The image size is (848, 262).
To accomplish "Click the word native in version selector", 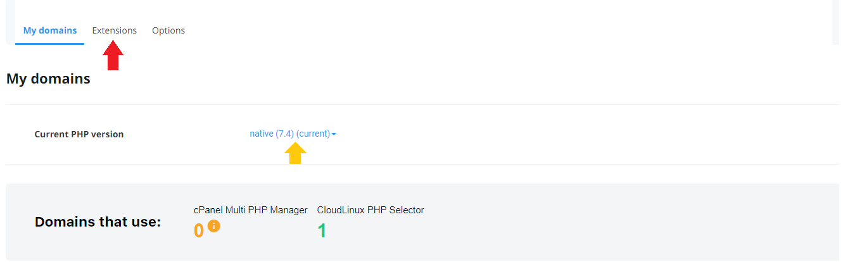I will click(262, 134).
